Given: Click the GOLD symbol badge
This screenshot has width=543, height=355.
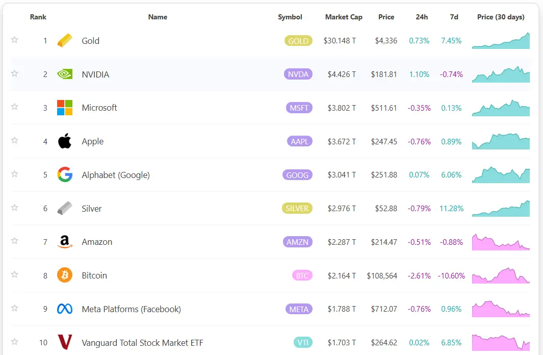Looking at the screenshot, I should click(x=298, y=41).
